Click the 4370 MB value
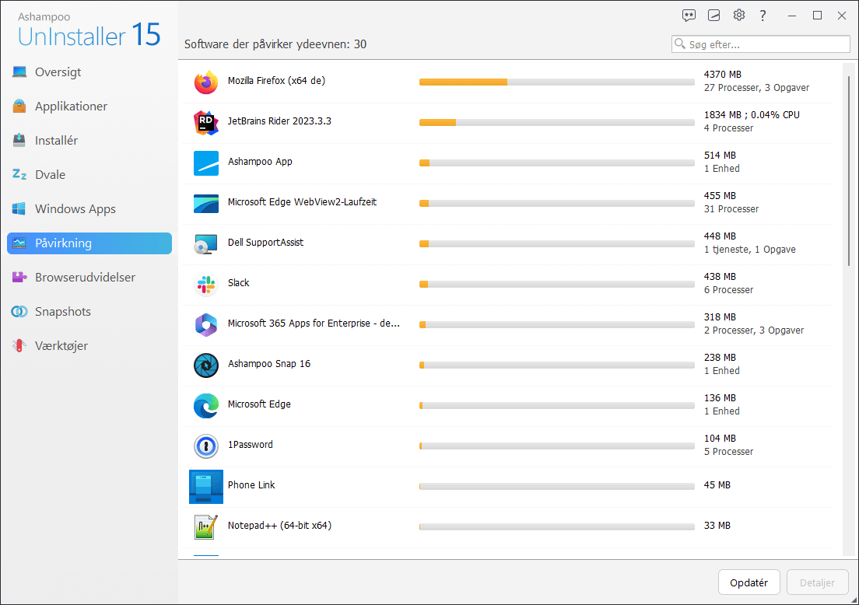 click(722, 75)
